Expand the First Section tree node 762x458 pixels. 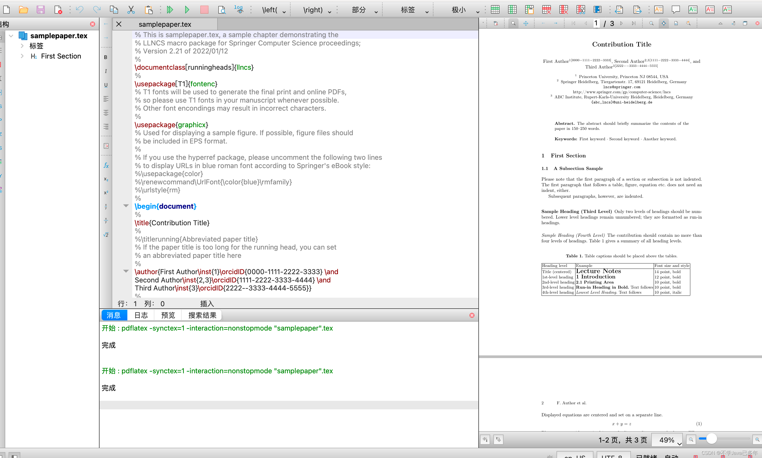click(x=22, y=56)
